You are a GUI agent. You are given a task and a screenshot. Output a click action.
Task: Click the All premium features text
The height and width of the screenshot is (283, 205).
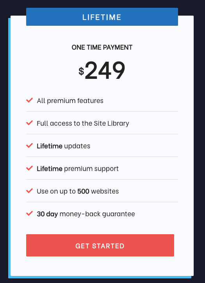pos(70,101)
